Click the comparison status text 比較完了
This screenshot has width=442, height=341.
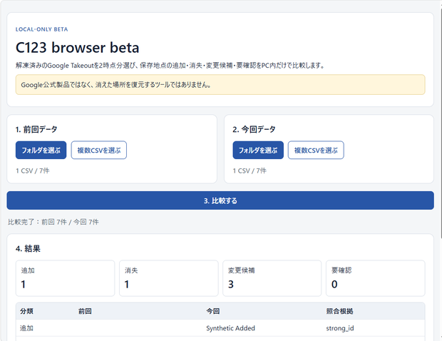tap(53, 222)
